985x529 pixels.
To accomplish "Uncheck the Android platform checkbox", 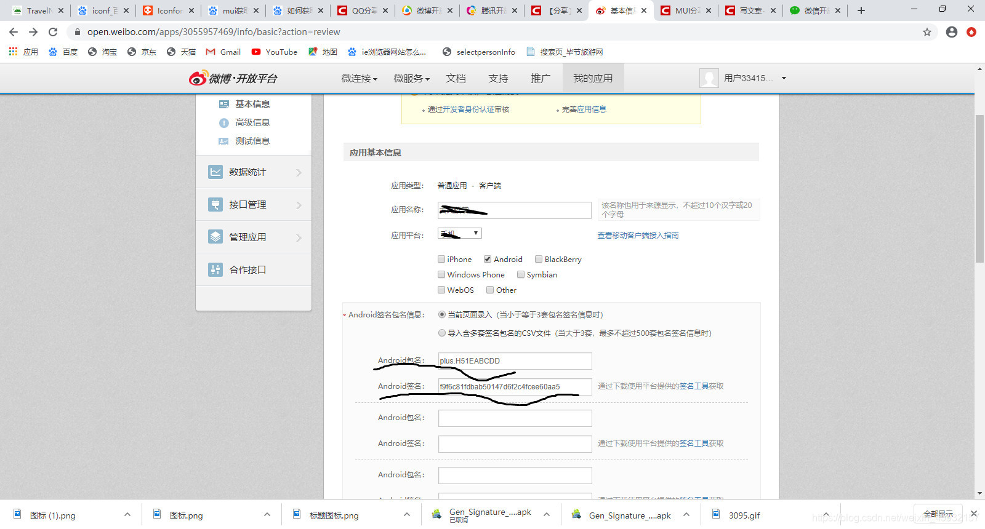I will [x=488, y=259].
